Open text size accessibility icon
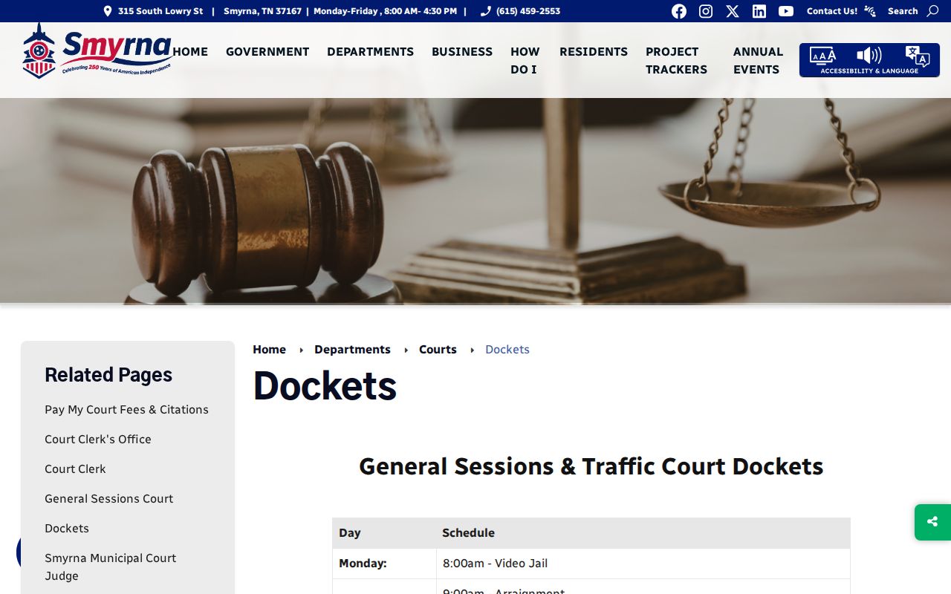The image size is (951, 594). (x=822, y=56)
